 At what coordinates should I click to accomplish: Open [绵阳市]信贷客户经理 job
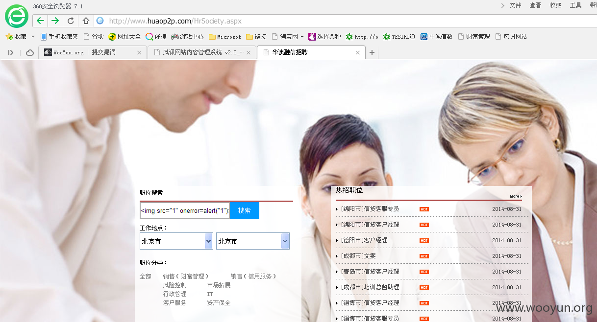coord(370,225)
